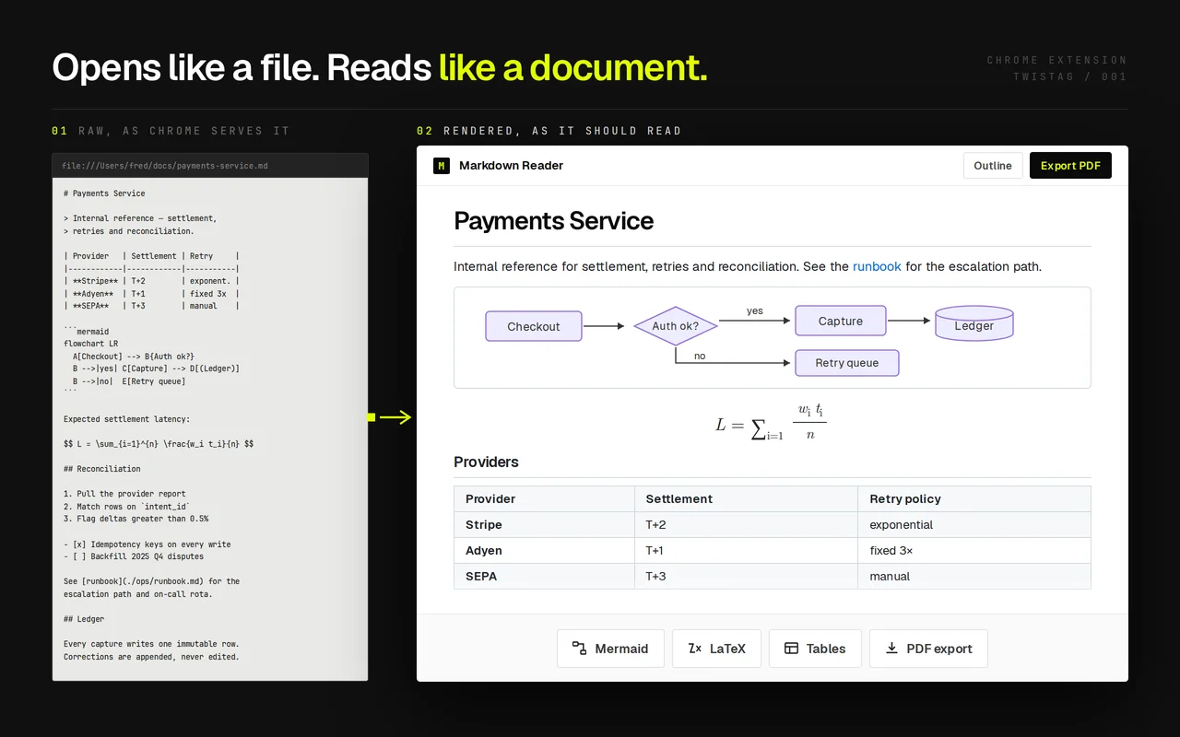Click the raw '$$ L = \sum' LaTeX line

pos(159,444)
